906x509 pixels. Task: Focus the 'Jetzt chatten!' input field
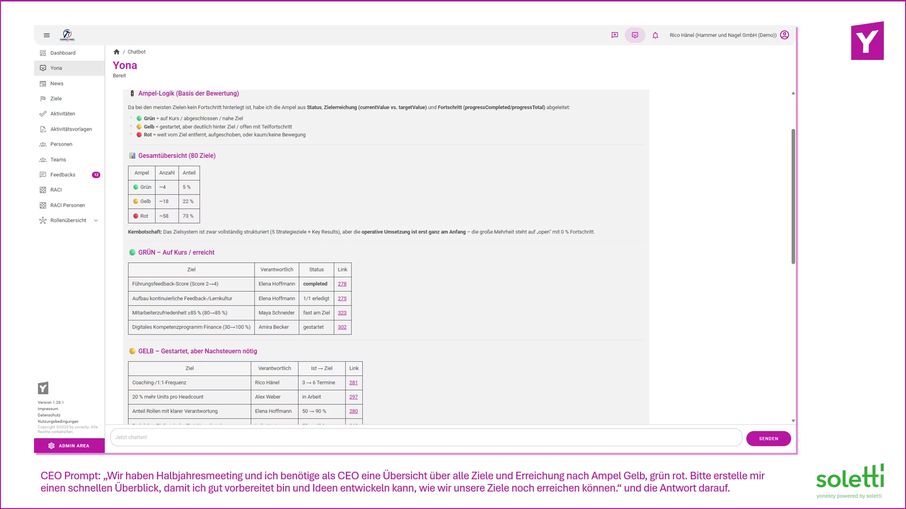[x=426, y=437]
